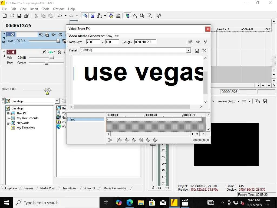Open the Preview (Auto) quality dropdown
Screen dimensions: 277x208
click(x=238, y=101)
